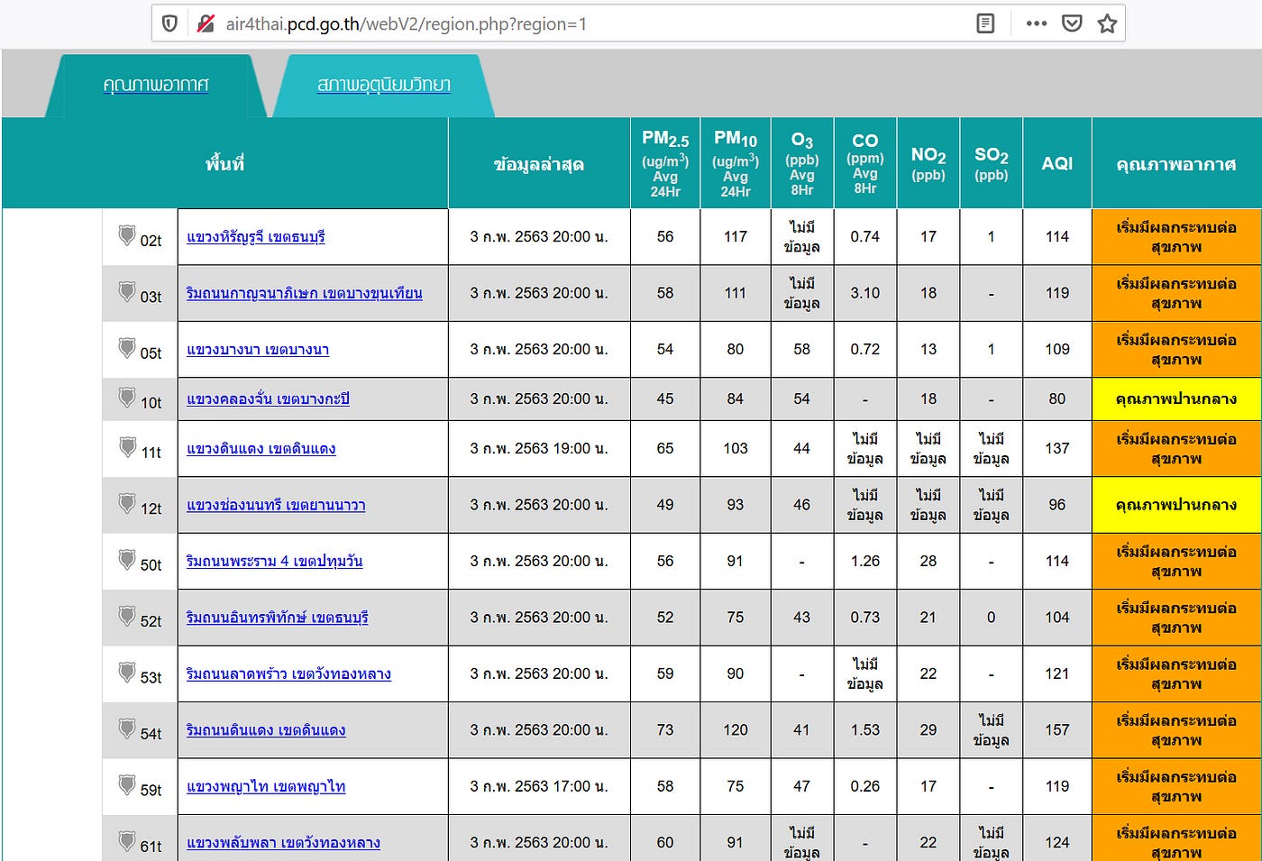
Task: Click station marker icon for 53t
Action: pyautogui.click(x=127, y=673)
